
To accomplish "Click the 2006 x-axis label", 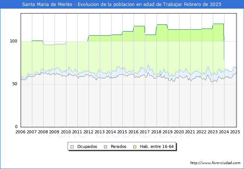I will (x=20, y=132).
